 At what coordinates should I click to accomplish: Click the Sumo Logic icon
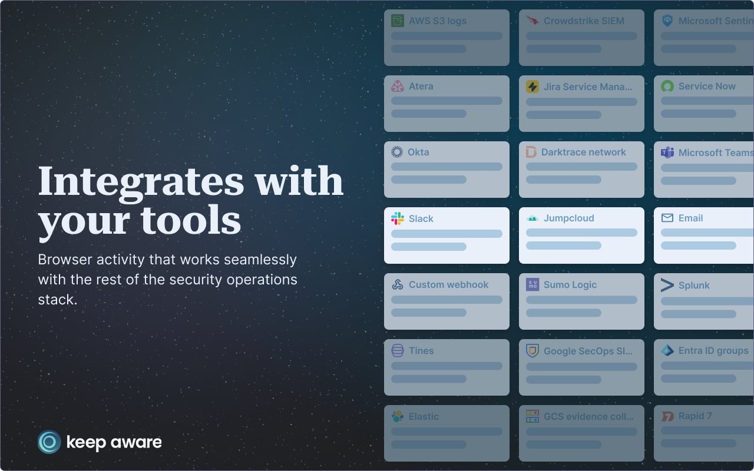533,284
